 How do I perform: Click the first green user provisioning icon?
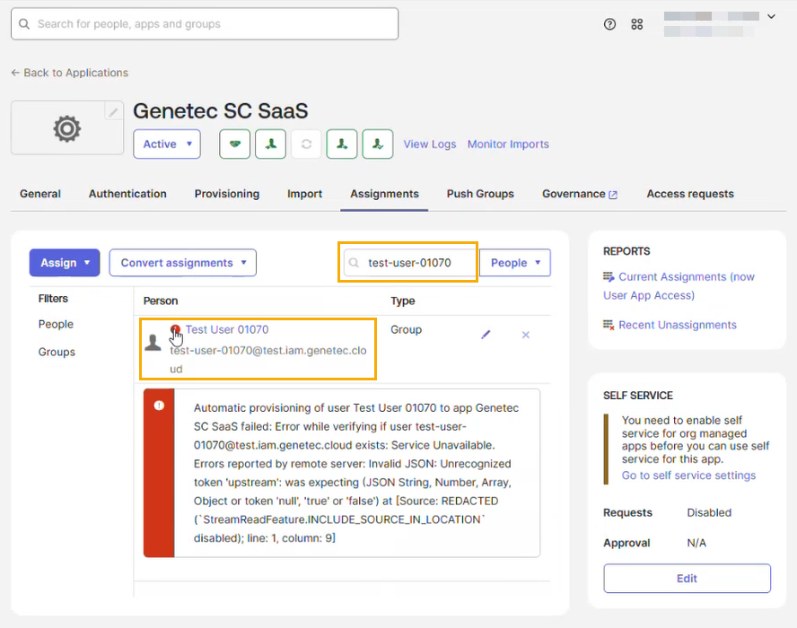[270, 144]
